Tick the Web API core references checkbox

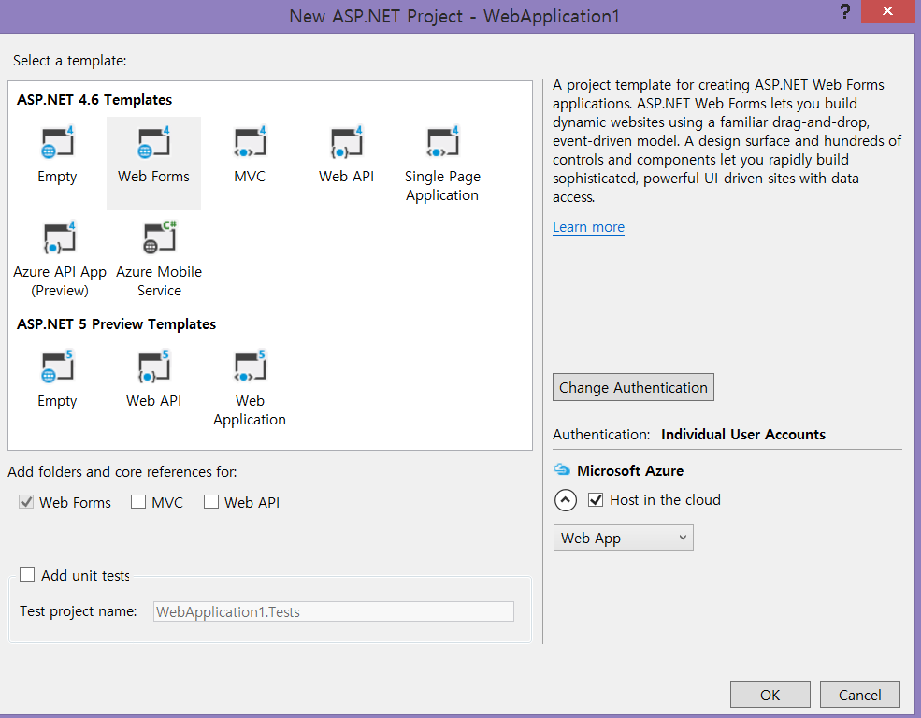[211, 502]
